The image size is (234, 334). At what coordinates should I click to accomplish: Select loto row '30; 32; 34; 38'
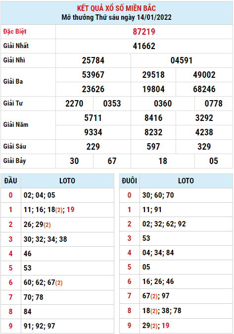[x=46, y=239]
